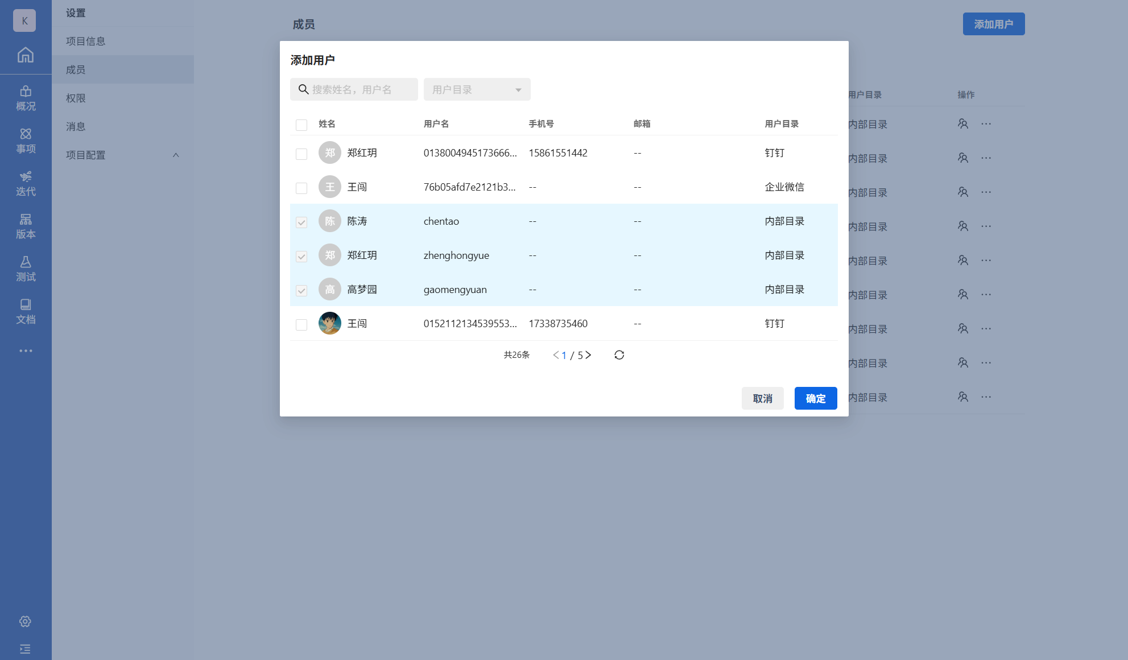The height and width of the screenshot is (660, 1128).
Task: Click the collapse menu icon at sidebar bottom
Action: pyautogui.click(x=25, y=649)
